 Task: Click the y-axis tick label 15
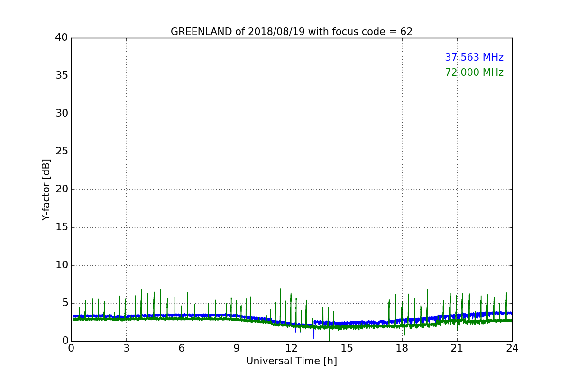click(x=62, y=227)
